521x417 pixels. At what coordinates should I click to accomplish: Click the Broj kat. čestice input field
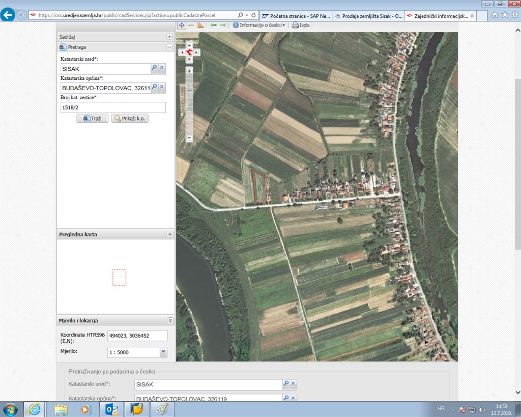click(113, 107)
